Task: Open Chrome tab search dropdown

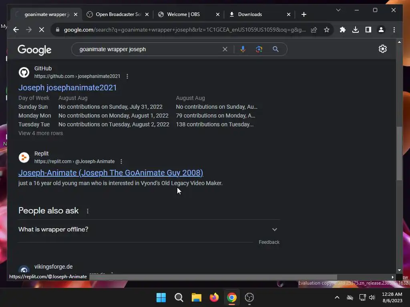Action: (338, 10)
